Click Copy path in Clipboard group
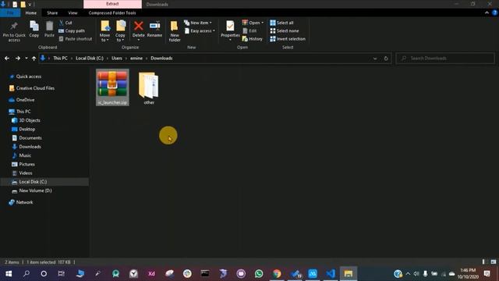This screenshot has height=281, width=499. coord(72,31)
